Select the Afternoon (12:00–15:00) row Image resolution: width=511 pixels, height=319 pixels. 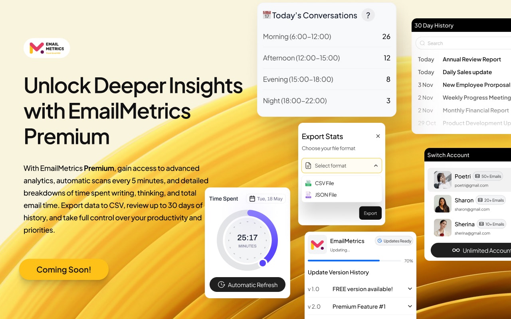tap(327, 58)
